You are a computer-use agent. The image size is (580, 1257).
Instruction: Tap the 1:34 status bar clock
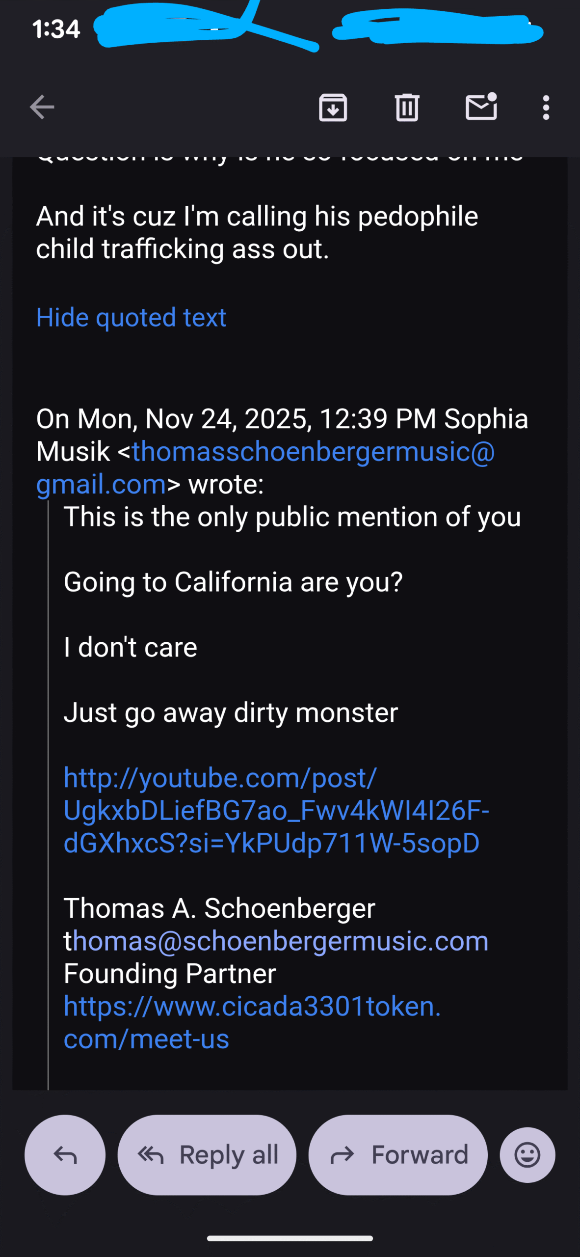(x=56, y=29)
